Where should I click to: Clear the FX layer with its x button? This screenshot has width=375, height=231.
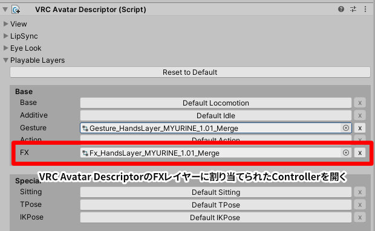[x=360, y=153]
